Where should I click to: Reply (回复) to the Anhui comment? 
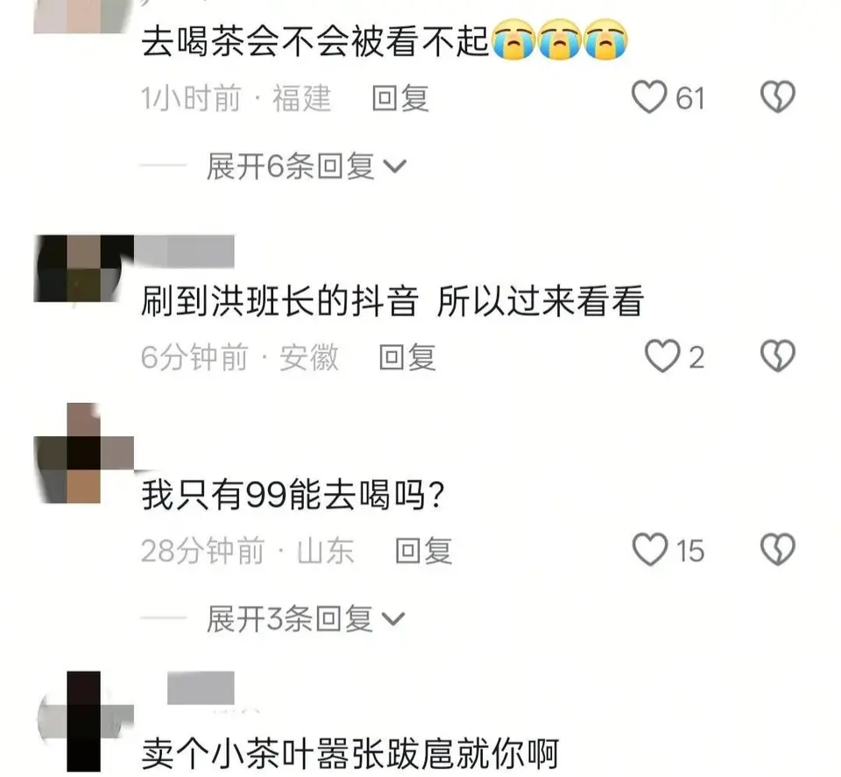click(407, 357)
